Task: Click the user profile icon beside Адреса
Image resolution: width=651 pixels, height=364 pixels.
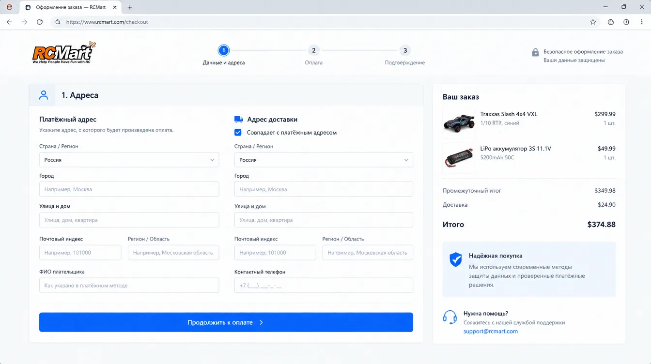Action: tap(44, 95)
